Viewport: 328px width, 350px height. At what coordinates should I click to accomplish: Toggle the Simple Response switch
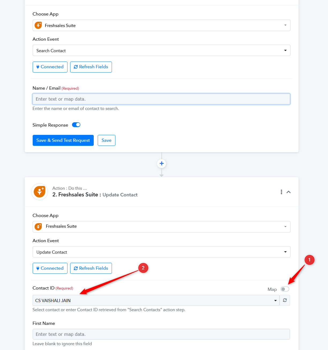tap(76, 125)
